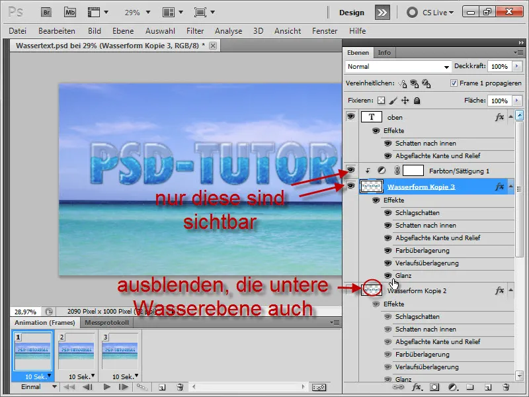The height and width of the screenshot is (397, 529).
Task: Select the Wasserform Kopie 2 layer thumbnail
Action: pyautogui.click(x=372, y=290)
